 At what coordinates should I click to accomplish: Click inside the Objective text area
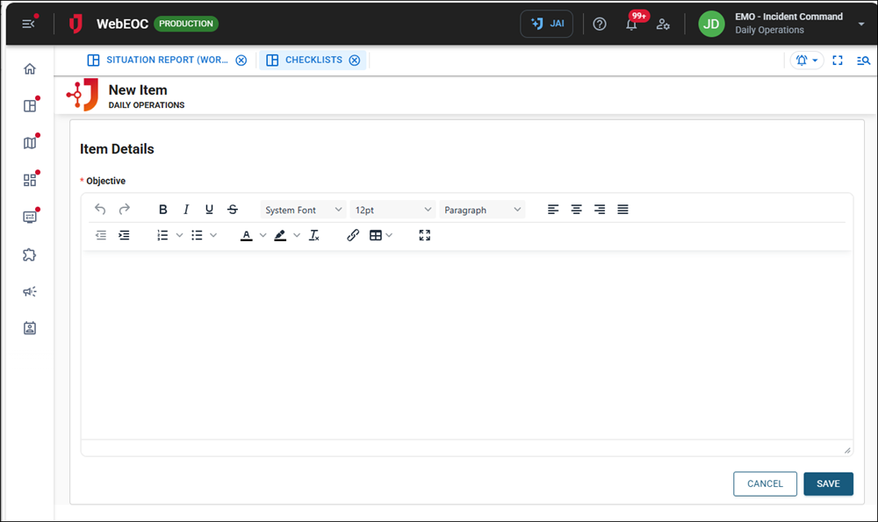point(465,344)
